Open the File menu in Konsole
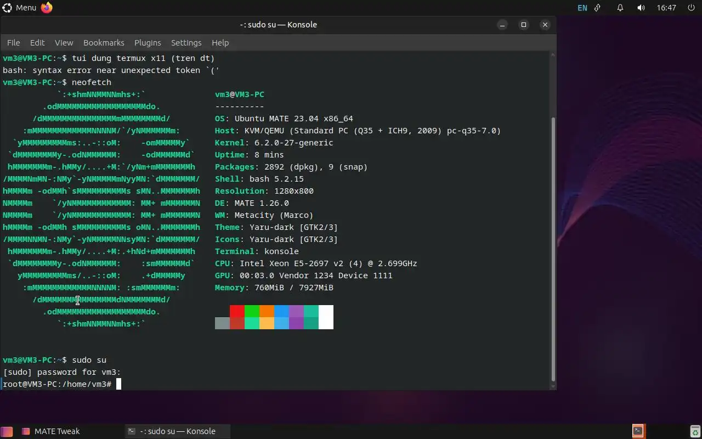The height and width of the screenshot is (439, 702). [13, 42]
